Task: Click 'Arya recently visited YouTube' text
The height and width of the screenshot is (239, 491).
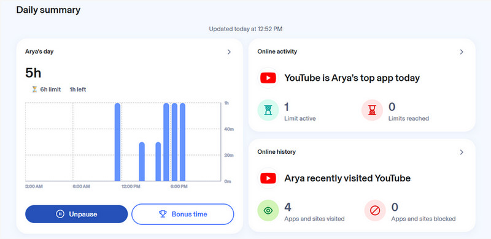Action: tap(347, 178)
